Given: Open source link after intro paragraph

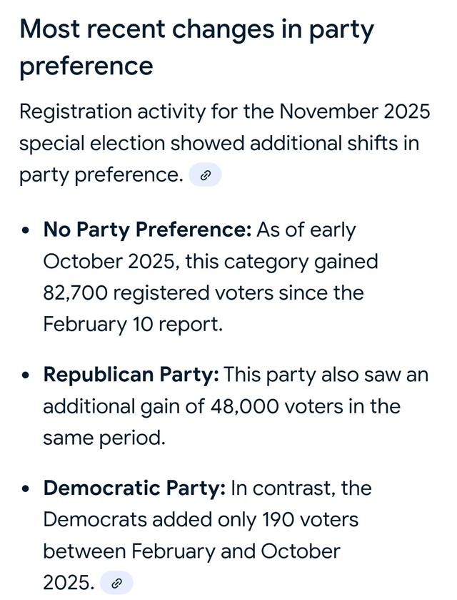Looking at the screenshot, I should coord(205,175).
